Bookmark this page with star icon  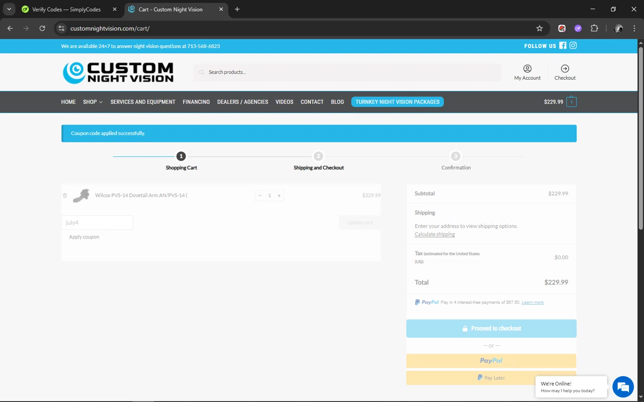click(539, 28)
